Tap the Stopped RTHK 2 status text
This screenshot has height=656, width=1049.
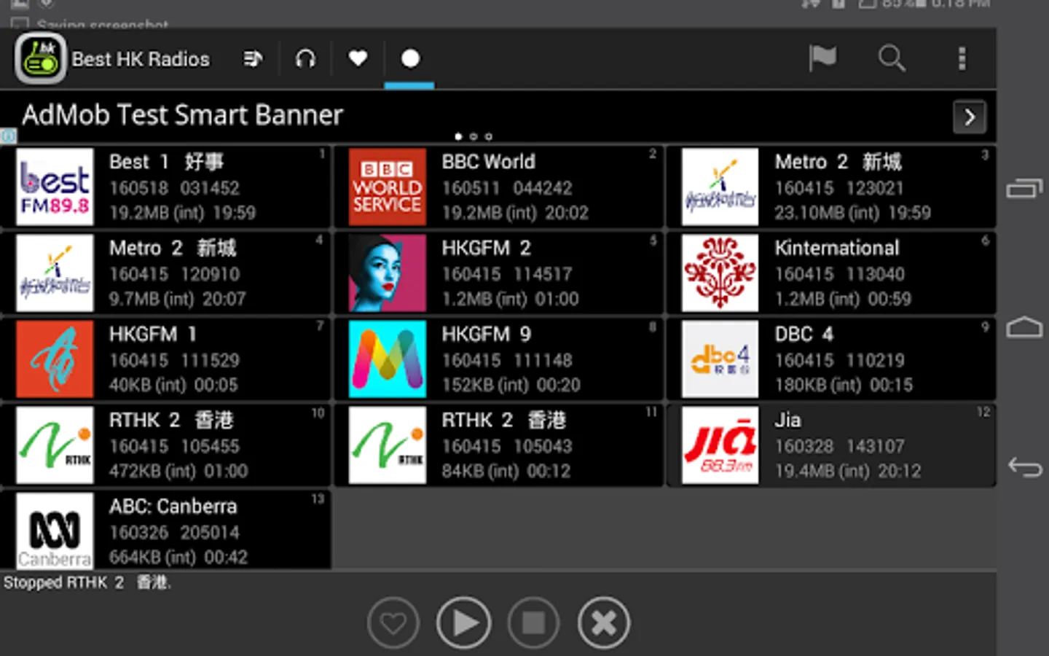pyautogui.click(x=87, y=582)
